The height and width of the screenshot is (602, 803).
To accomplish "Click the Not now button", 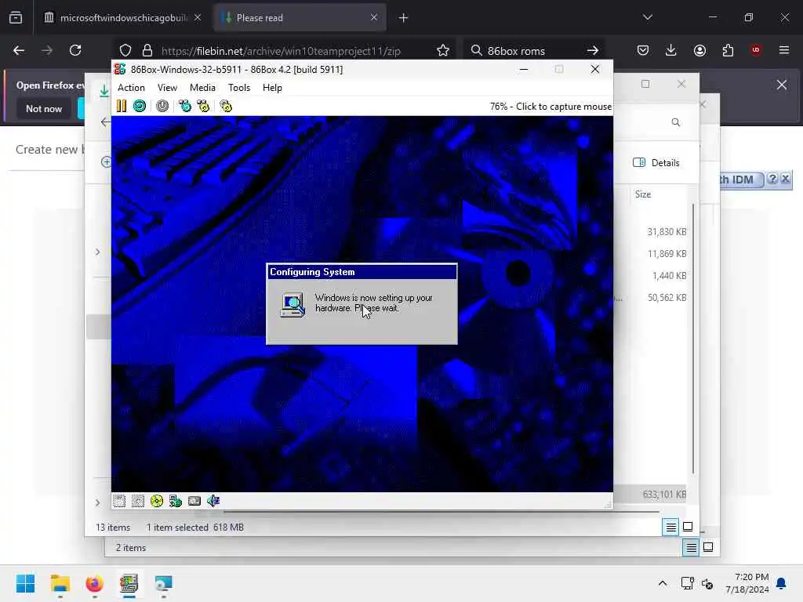I will 44,108.
